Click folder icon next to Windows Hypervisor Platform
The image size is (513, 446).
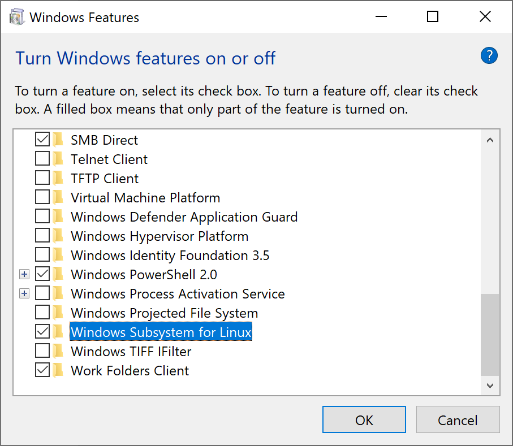[x=58, y=236]
